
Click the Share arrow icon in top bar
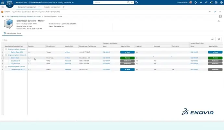pos(206,2)
